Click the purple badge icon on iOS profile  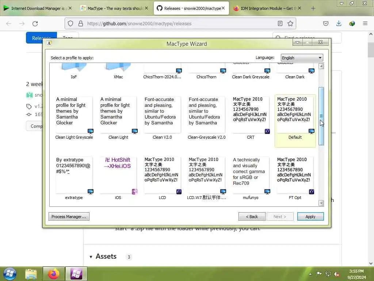135,192
